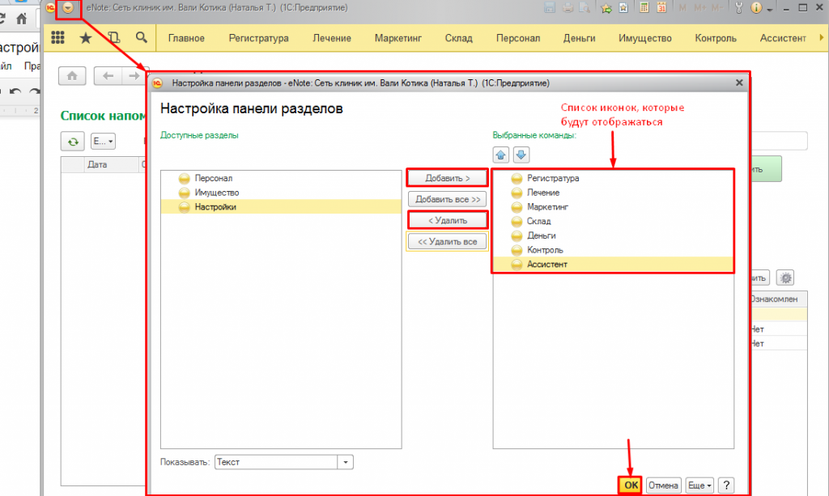Click the M memory button in title bar
The image size is (829, 496).
[x=682, y=8]
